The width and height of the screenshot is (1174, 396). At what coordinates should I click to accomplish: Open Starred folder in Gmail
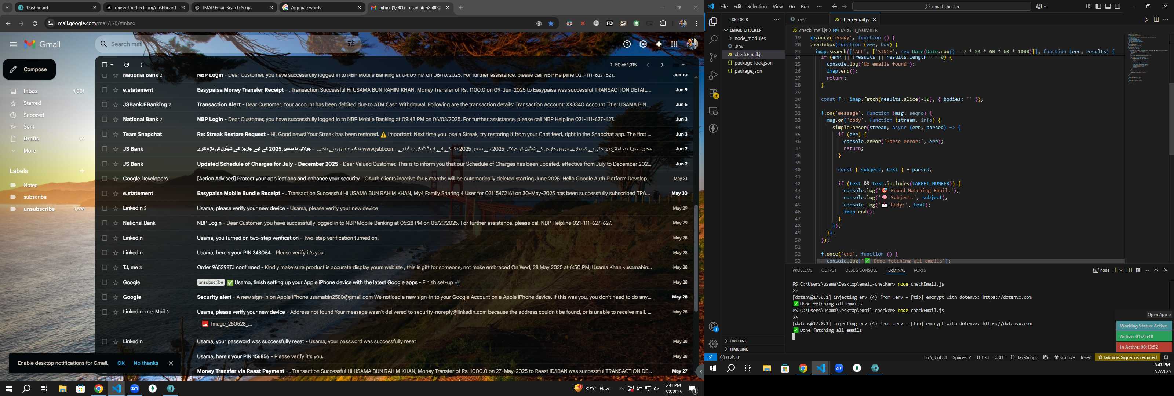coord(32,103)
